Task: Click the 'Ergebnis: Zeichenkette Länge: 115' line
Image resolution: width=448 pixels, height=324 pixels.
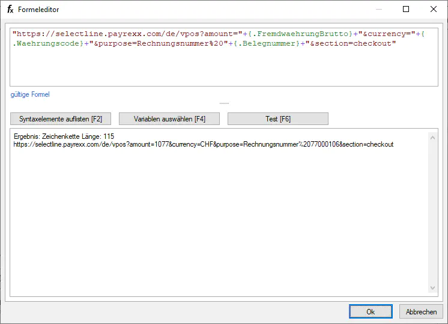Action: (x=64, y=137)
